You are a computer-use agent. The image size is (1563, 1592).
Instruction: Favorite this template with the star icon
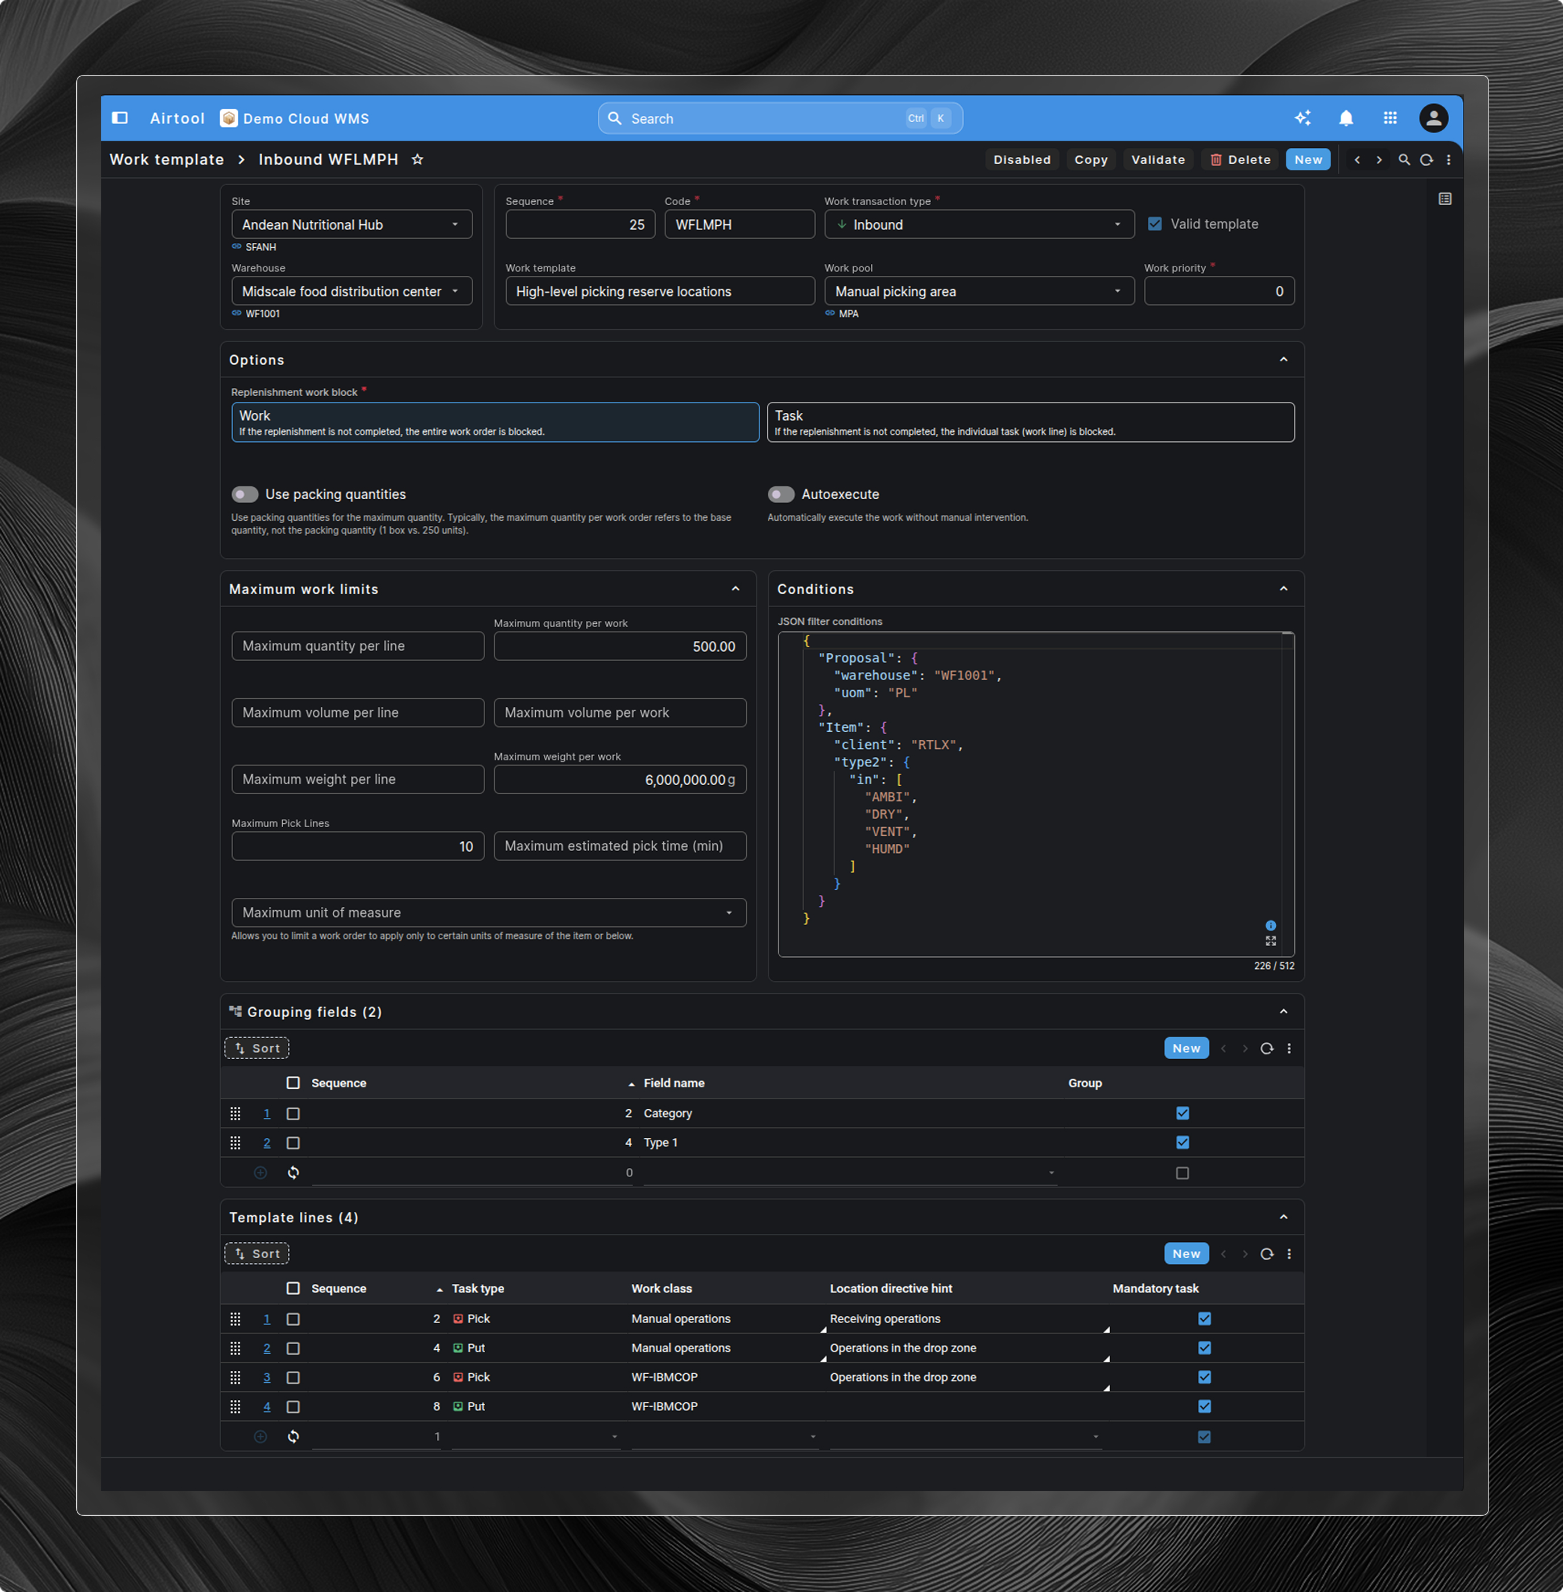point(417,159)
